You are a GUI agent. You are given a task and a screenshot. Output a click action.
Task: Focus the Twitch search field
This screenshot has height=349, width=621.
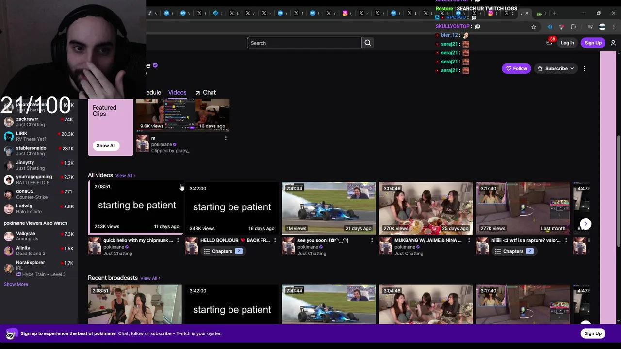pyautogui.click(x=304, y=43)
